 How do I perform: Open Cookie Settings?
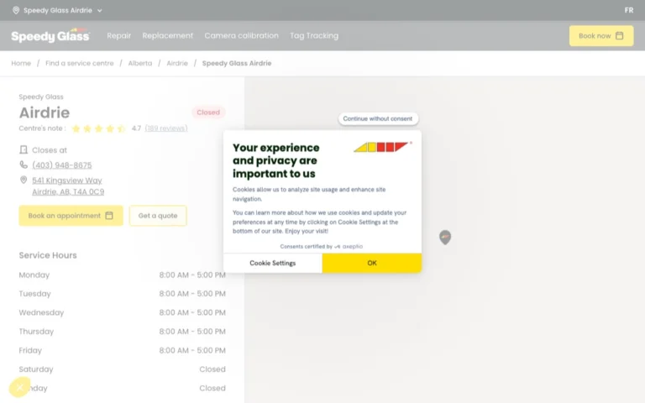coord(273,263)
